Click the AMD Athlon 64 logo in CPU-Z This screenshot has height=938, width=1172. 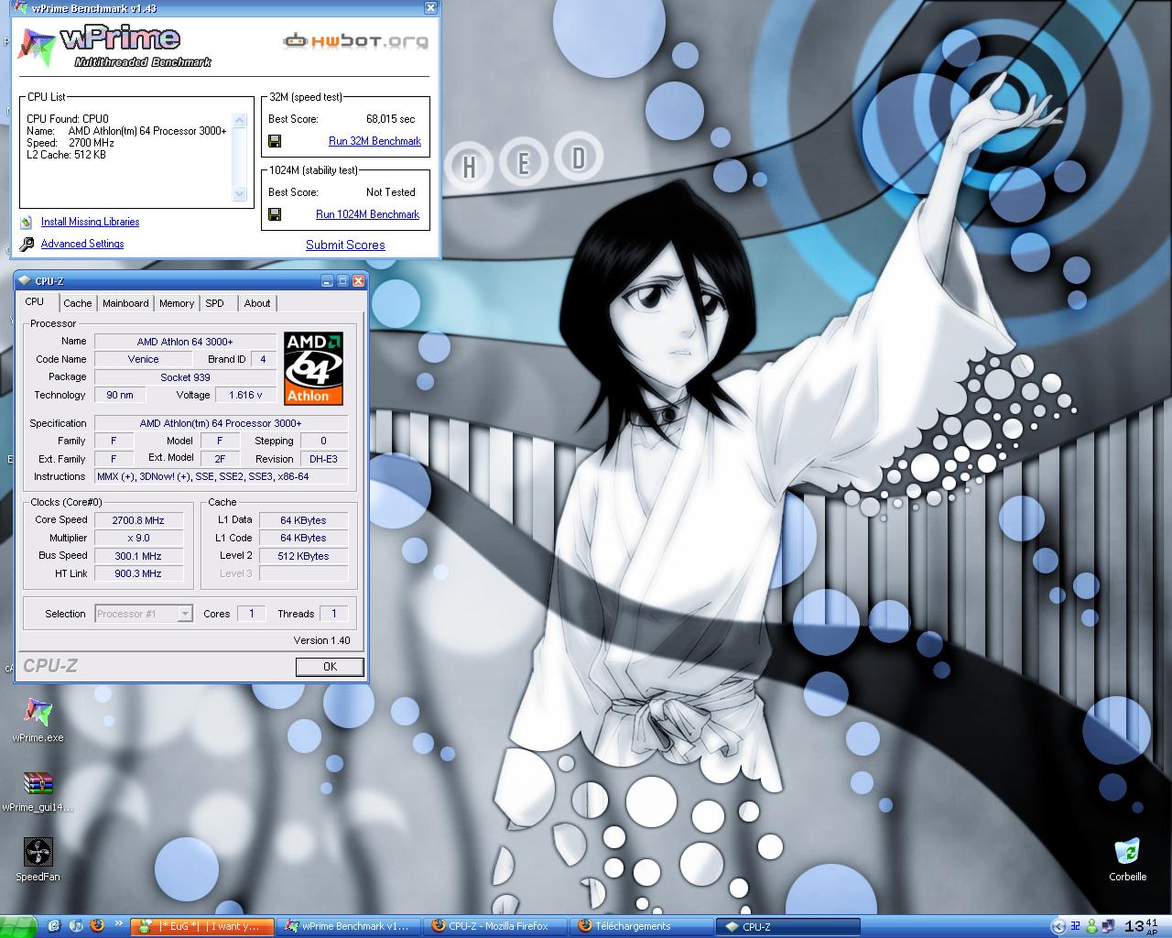pyautogui.click(x=314, y=368)
